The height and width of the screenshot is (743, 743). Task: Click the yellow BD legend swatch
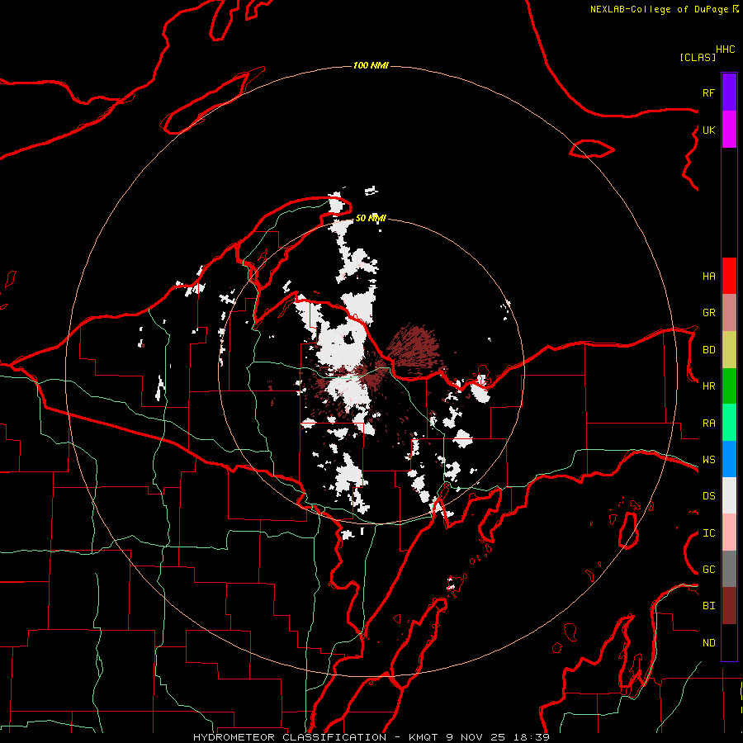coord(729,350)
